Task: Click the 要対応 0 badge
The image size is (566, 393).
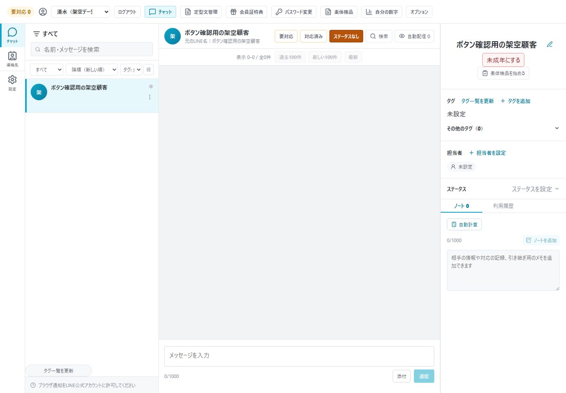Action: click(x=21, y=12)
